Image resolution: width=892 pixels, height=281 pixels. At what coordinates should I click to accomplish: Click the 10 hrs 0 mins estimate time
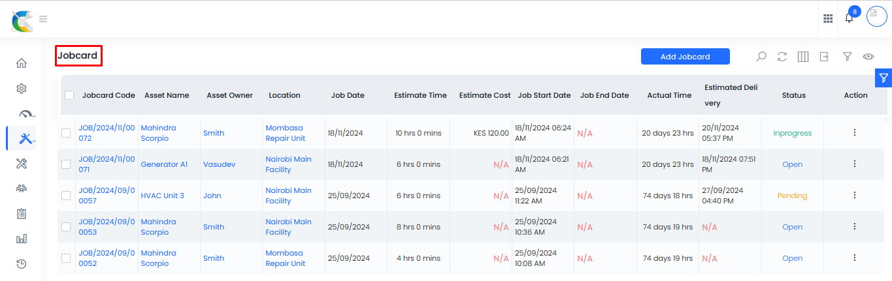[x=419, y=133]
